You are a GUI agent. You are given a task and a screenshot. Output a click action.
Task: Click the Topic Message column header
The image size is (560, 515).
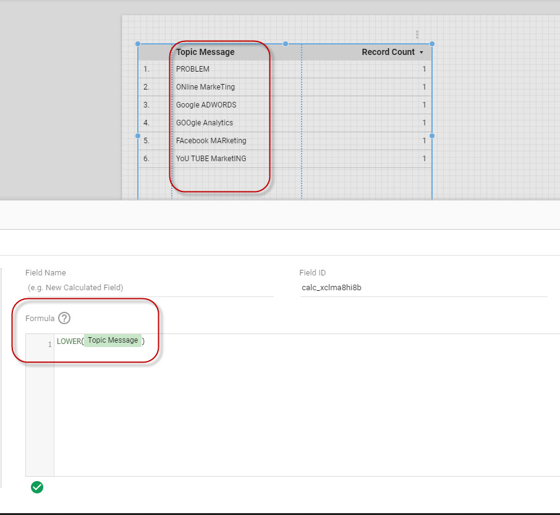click(x=205, y=52)
